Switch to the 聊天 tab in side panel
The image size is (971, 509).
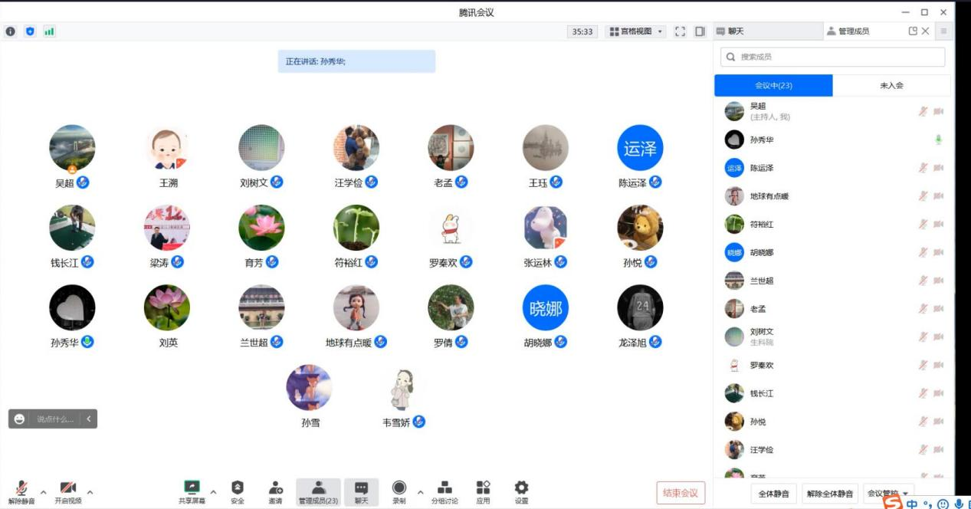(x=766, y=31)
